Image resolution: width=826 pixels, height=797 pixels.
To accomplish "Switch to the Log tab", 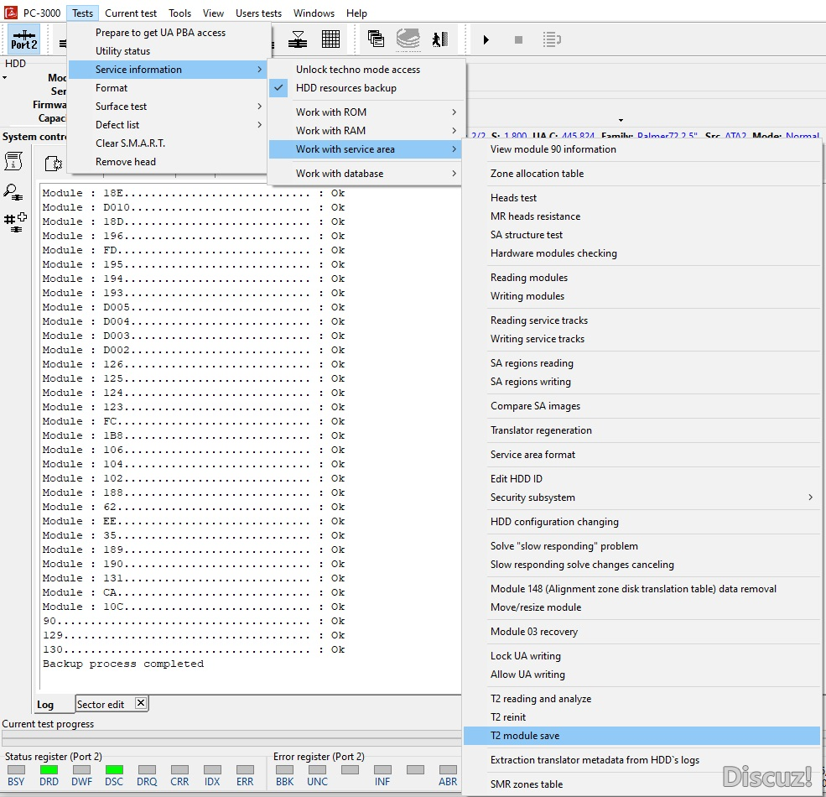I will point(45,704).
